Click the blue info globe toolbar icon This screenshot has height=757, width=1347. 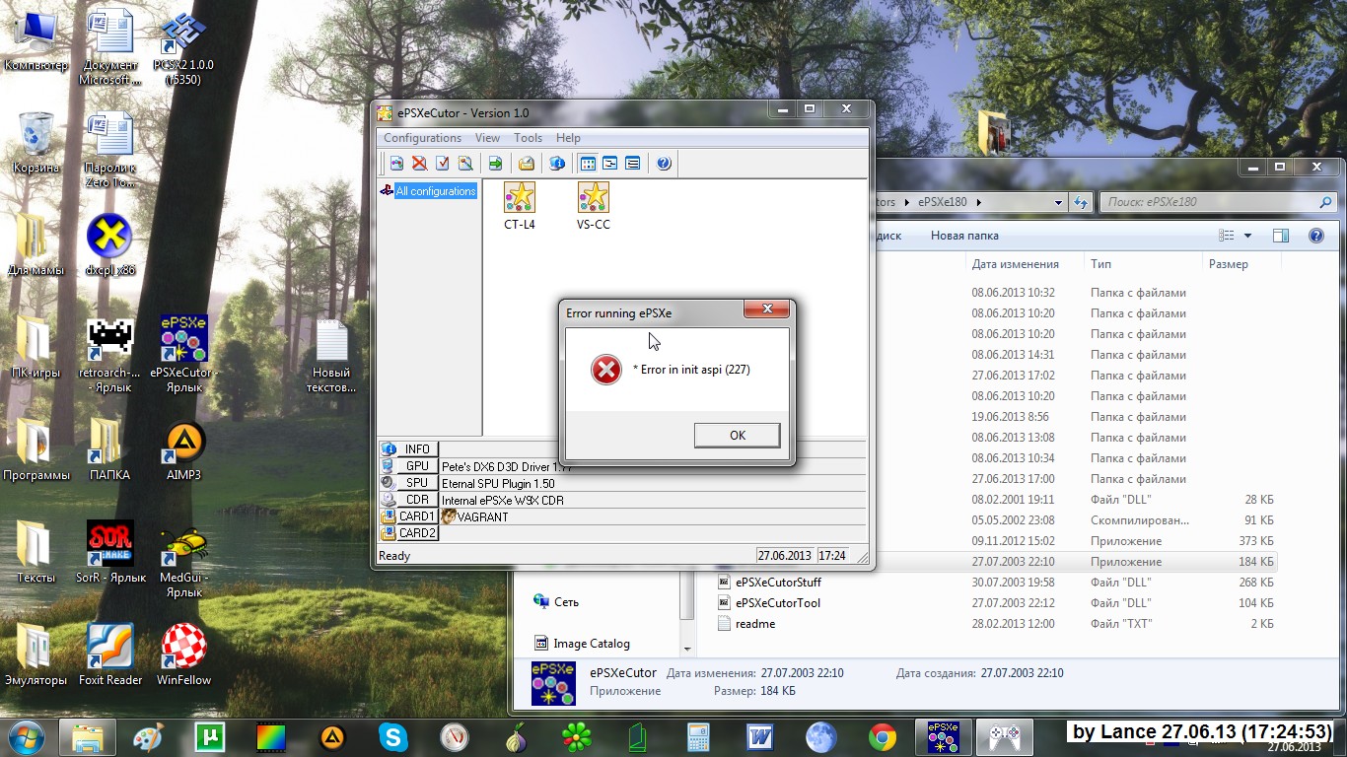coord(557,164)
